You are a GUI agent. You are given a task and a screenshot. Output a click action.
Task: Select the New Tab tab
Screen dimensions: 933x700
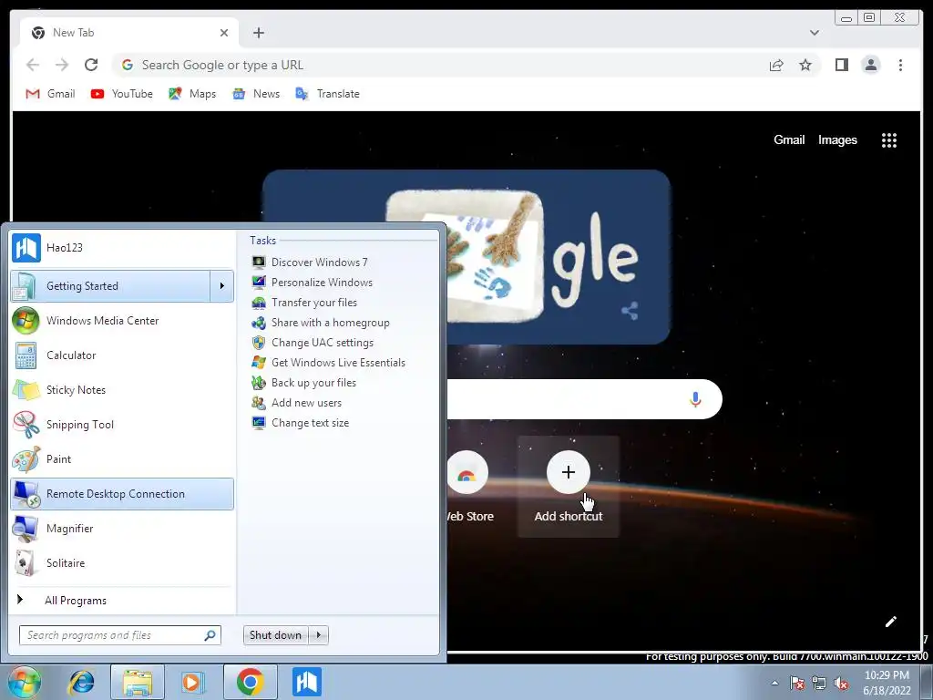coord(129,33)
